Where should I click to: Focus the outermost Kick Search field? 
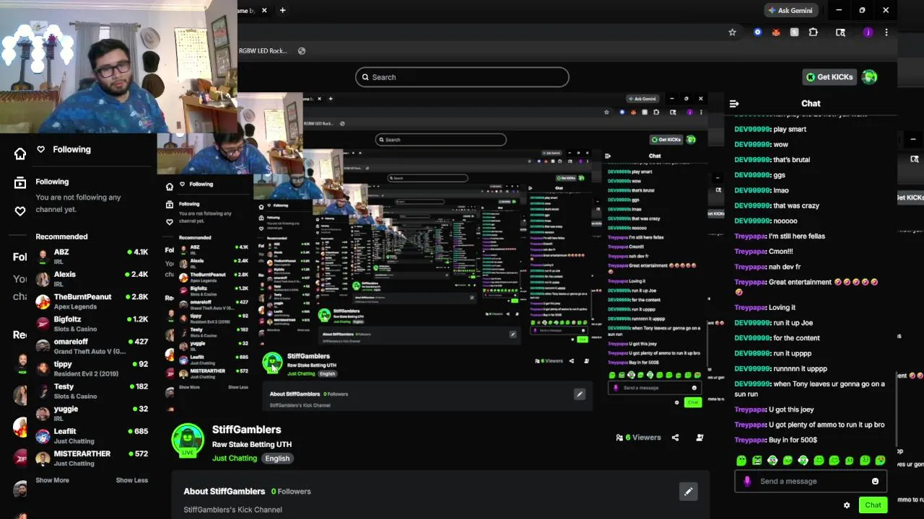(462, 77)
